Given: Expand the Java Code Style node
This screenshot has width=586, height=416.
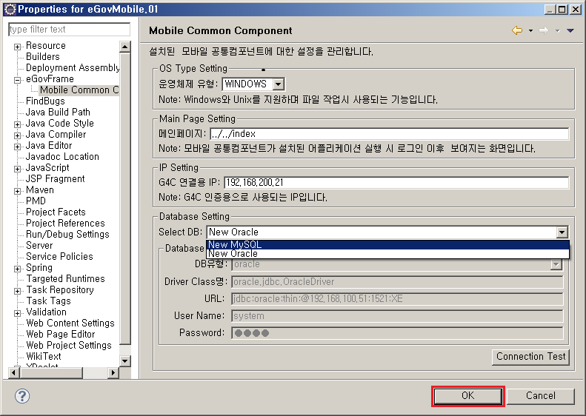Looking at the screenshot, I should coord(17,124).
